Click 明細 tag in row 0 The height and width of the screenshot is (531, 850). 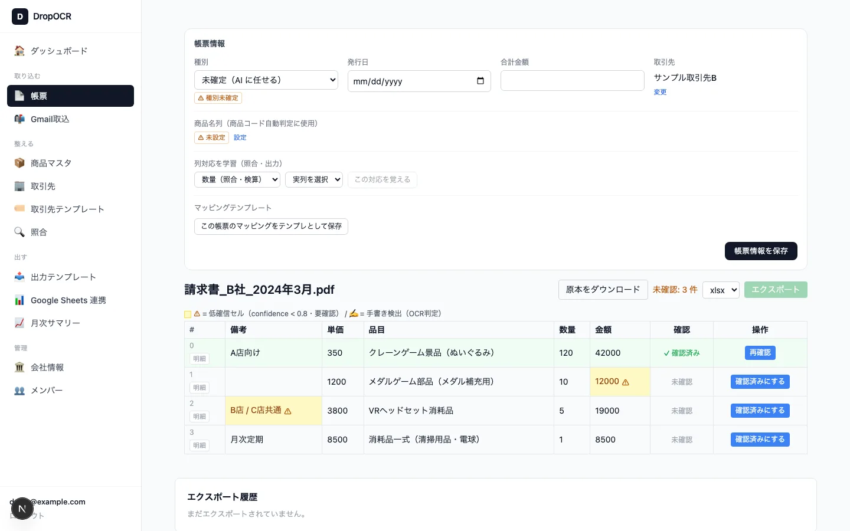pyautogui.click(x=200, y=359)
